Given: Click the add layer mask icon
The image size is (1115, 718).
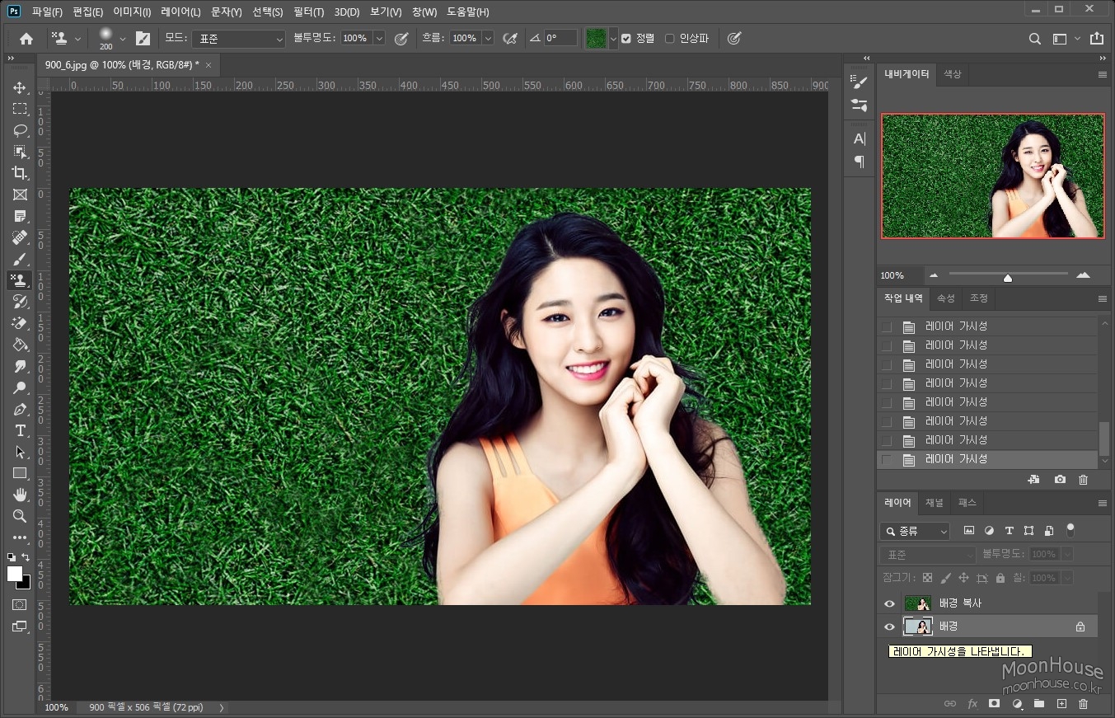Looking at the screenshot, I should tap(994, 704).
